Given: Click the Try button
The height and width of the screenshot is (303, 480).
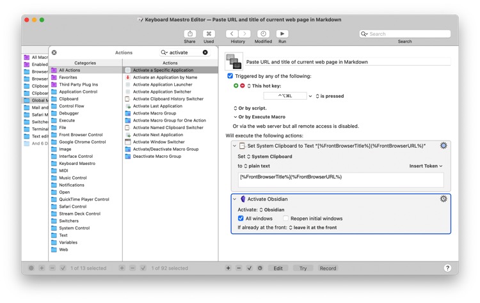Looking at the screenshot, I should [x=303, y=268].
